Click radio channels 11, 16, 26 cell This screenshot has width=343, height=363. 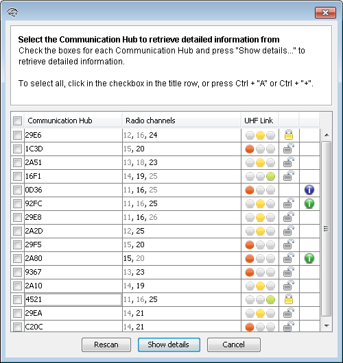point(182,217)
